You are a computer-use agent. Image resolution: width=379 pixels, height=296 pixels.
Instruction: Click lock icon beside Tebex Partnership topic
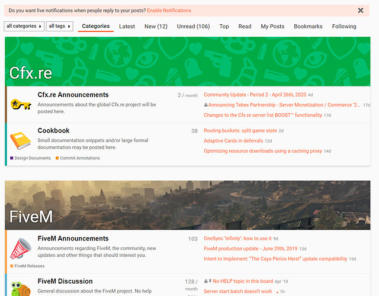(x=205, y=105)
